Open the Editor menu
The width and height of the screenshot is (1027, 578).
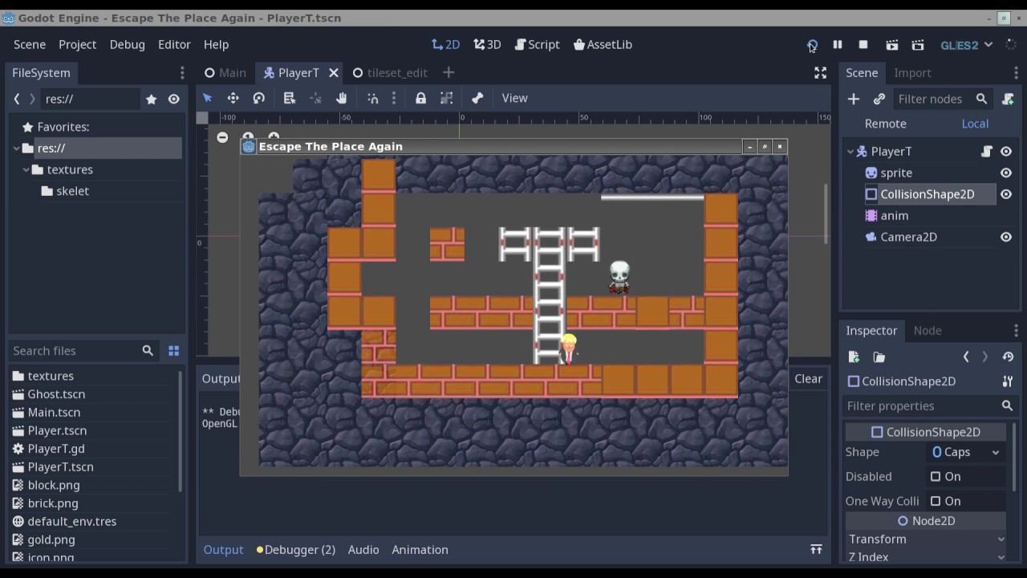(174, 45)
